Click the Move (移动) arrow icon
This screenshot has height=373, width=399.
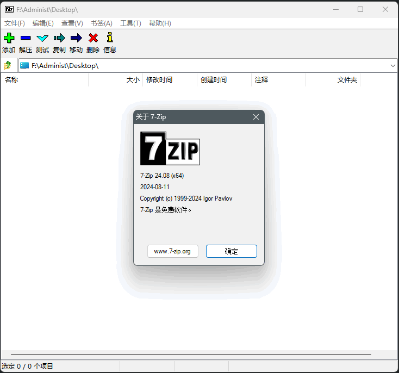76,38
